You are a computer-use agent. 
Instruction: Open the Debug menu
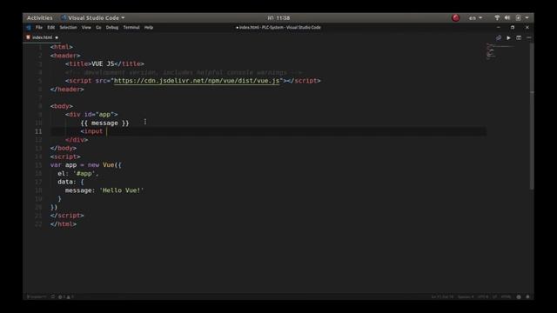[x=112, y=27]
